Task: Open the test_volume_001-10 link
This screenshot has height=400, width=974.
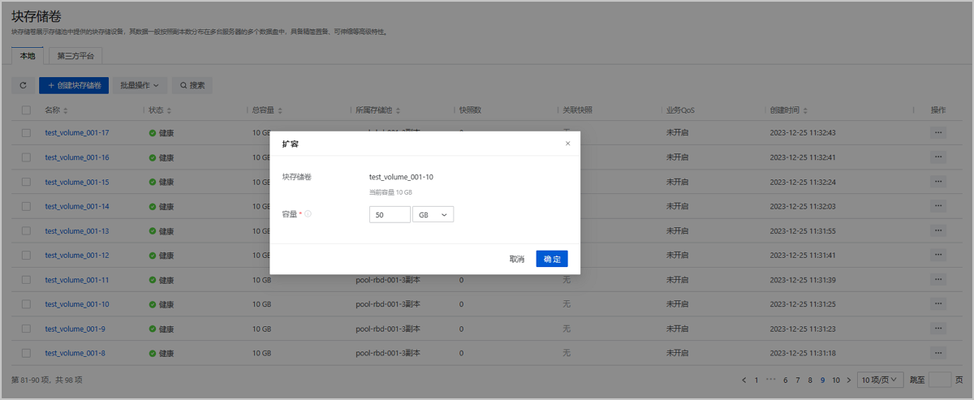Action: pyautogui.click(x=77, y=304)
